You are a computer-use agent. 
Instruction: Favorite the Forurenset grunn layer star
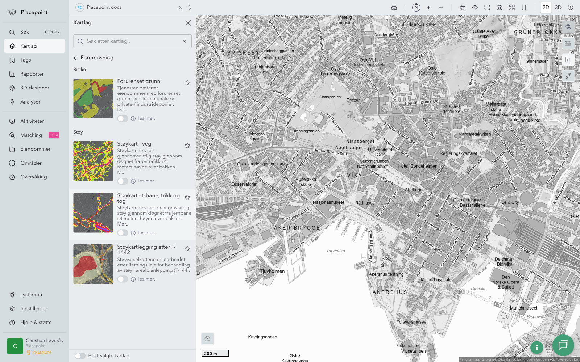click(187, 83)
